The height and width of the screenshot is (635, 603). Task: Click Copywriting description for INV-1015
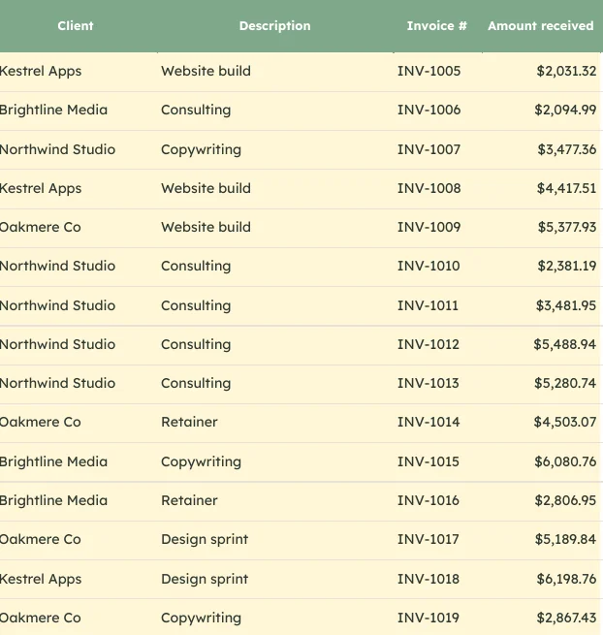point(202,462)
